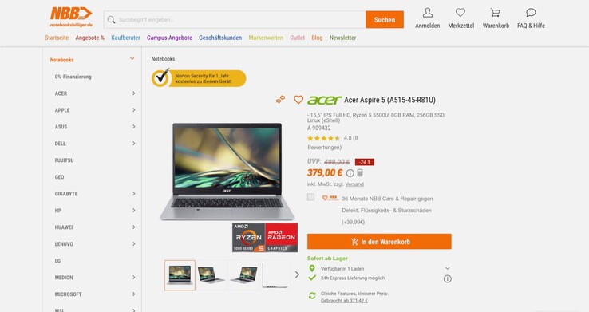The width and height of the screenshot is (589, 312).
Task: Expand Verfügbar in 1 Laden dropdown
Action: pyautogui.click(x=448, y=268)
